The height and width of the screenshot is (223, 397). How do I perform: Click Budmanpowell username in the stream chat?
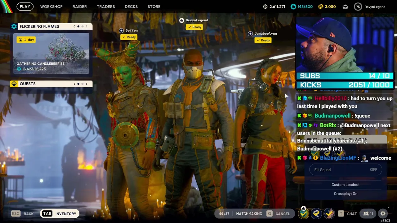click(x=332, y=116)
